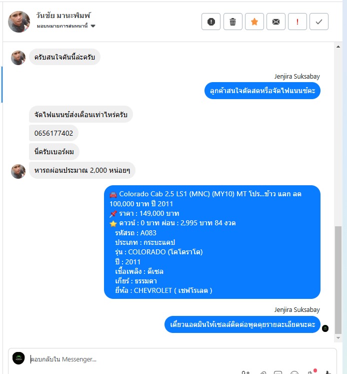
Task: Click the seen indicator avatar beside last message
Action: point(325,328)
